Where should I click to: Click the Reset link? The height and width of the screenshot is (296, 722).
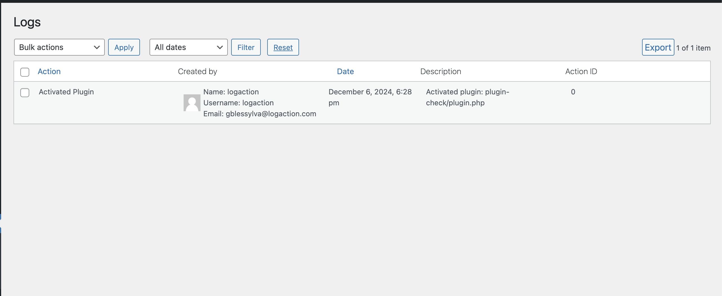(x=283, y=47)
